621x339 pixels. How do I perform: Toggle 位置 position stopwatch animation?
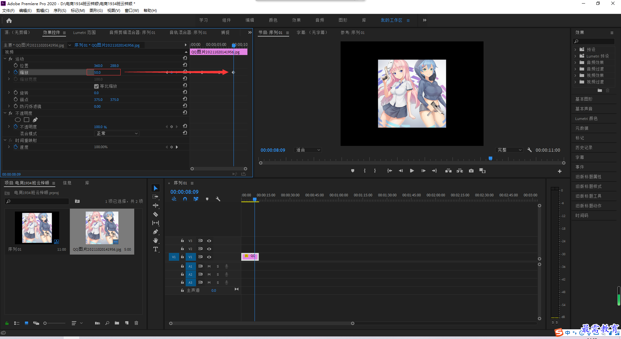pyautogui.click(x=16, y=65)
